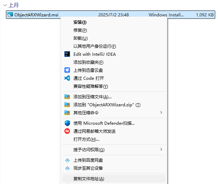Select the ObjectARXWizard.msi file name

(x=36, y=15)
